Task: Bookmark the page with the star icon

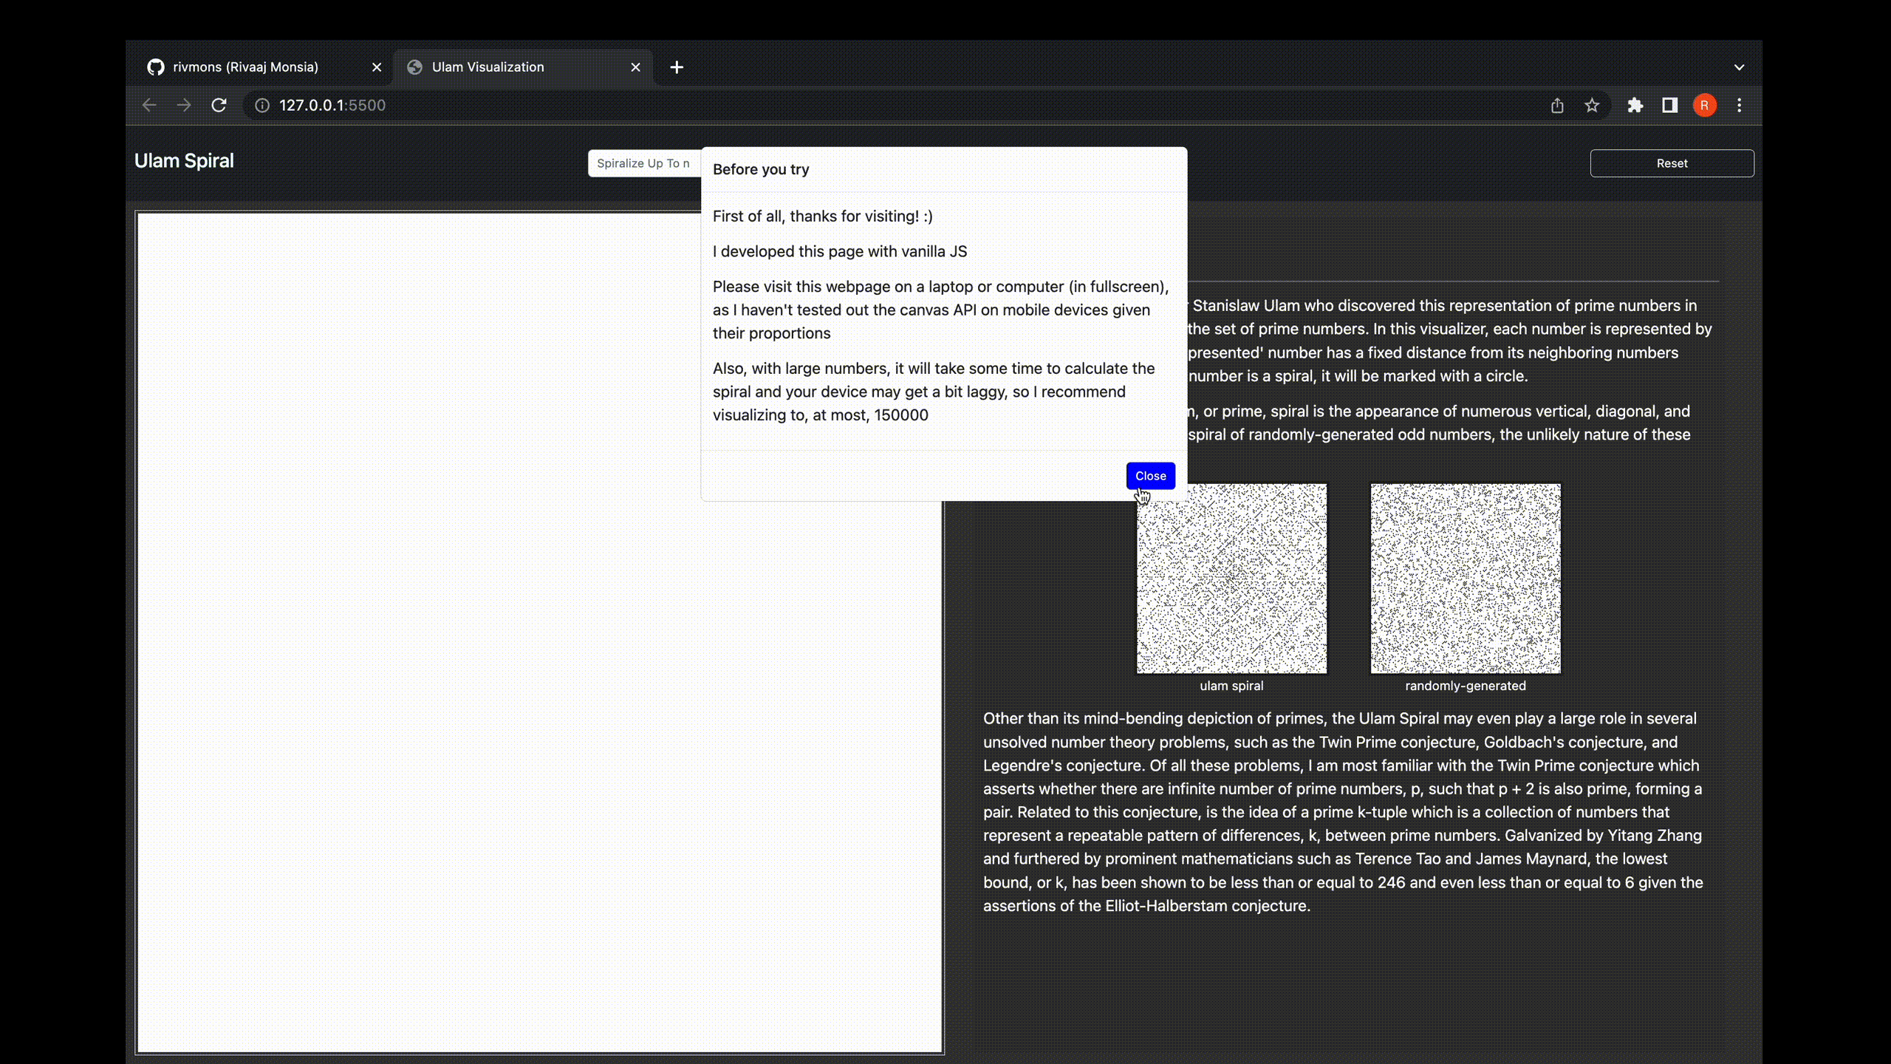Action: pyautogui.click(x=1592, y=105)
